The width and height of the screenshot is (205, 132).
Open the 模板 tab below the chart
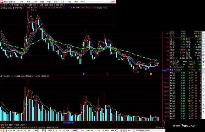pyautogui.click(x=7, y=125)
